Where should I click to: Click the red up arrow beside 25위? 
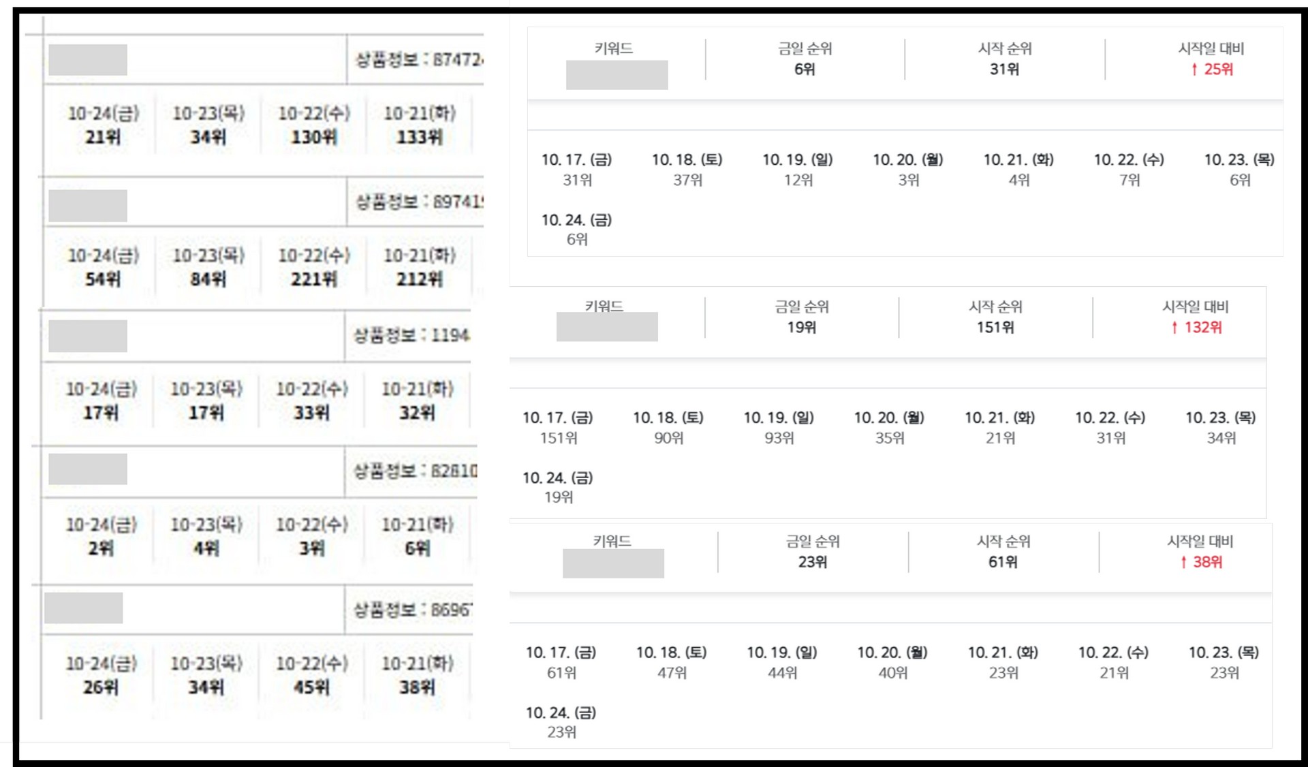[1194, 69]
